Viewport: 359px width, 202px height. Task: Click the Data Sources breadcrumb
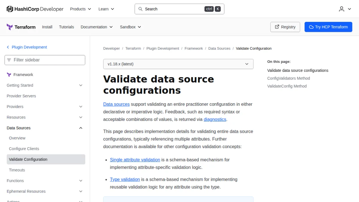point(219,48)
